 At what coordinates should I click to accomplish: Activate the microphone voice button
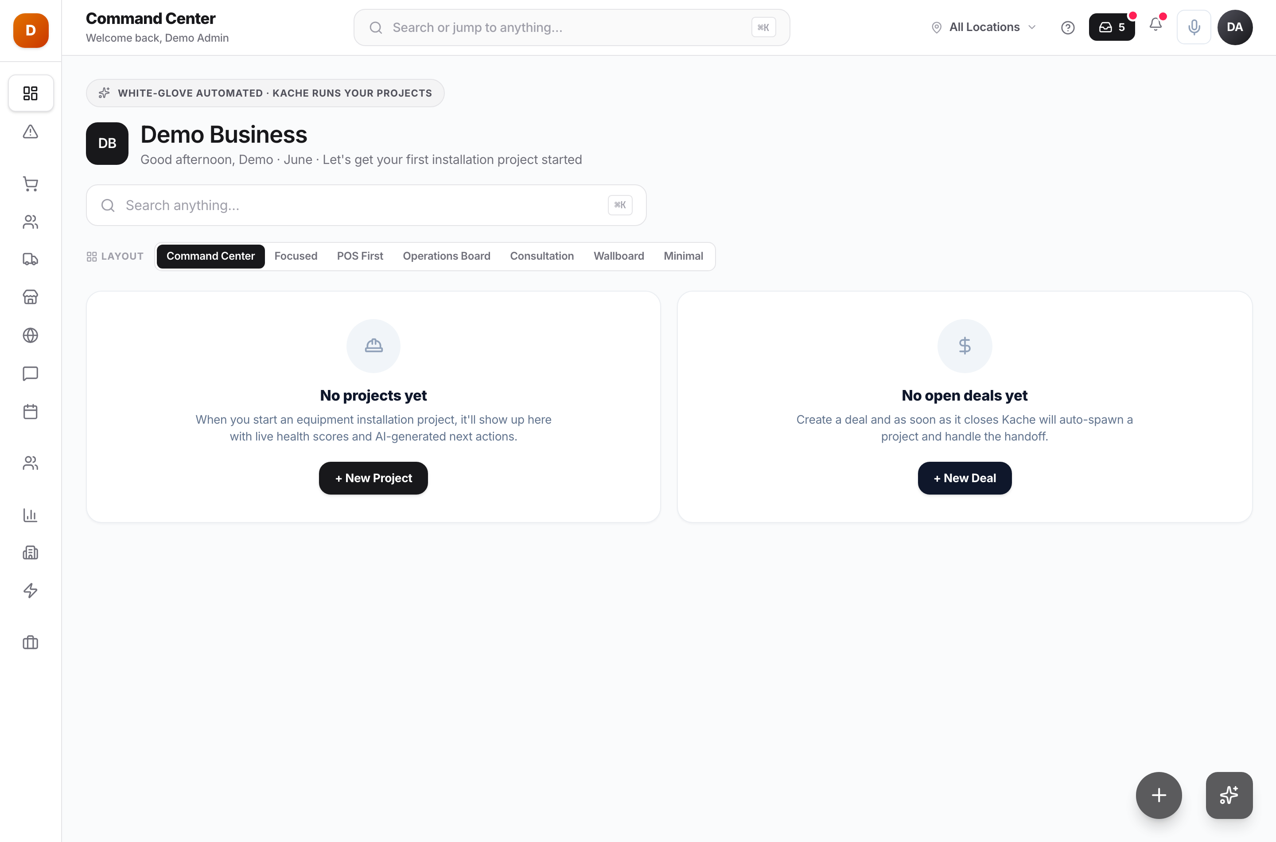pyautogui.click(x=1194, y=27)
